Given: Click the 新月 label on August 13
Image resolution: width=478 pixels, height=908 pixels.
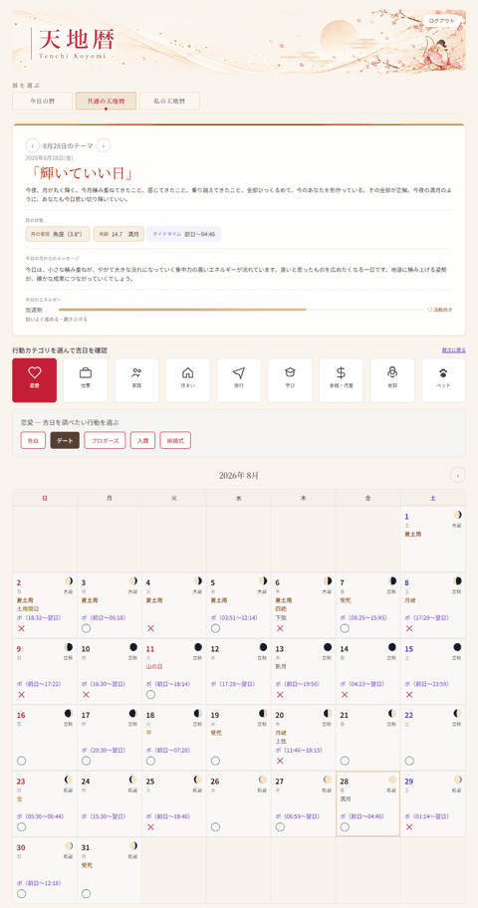Looking at the screenshot, I should coord(282,666).
